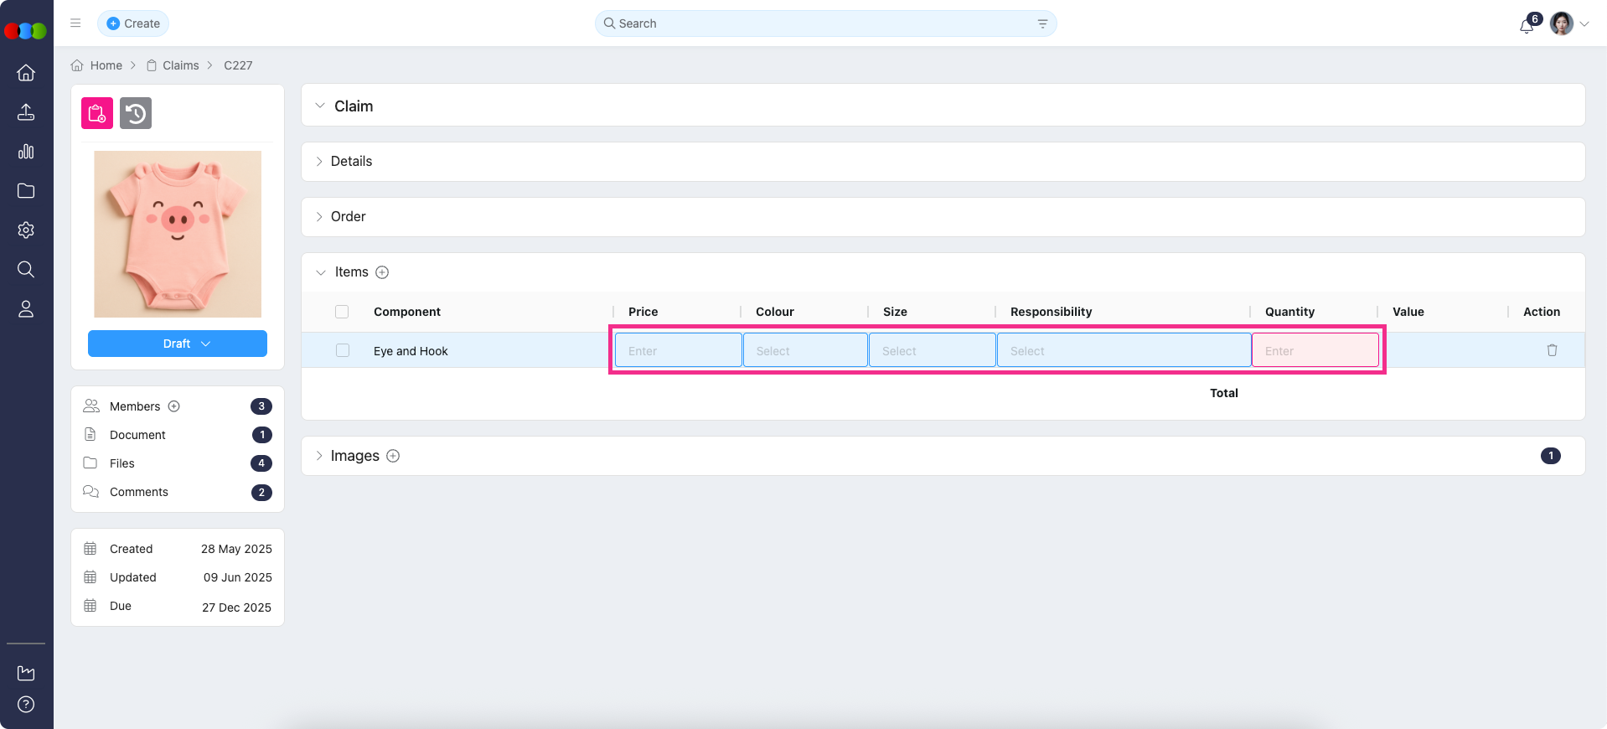This screenshot has height=729, width=1607.
Task: Click the history clock icon
Action: tap(136, 113)
